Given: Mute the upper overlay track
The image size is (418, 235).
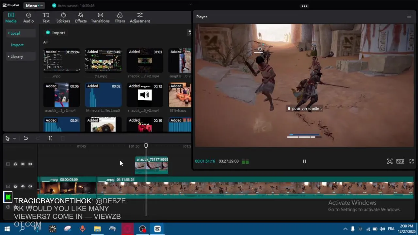Looking at the screenshot, I should point(30,164).
